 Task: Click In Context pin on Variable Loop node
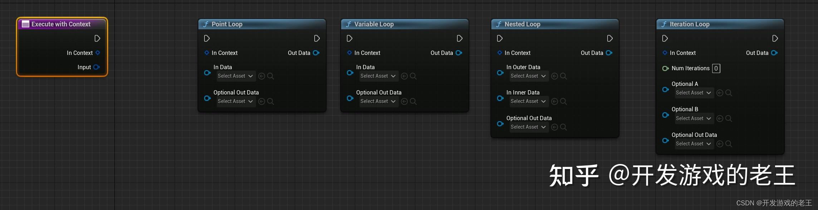pos(349,53)
